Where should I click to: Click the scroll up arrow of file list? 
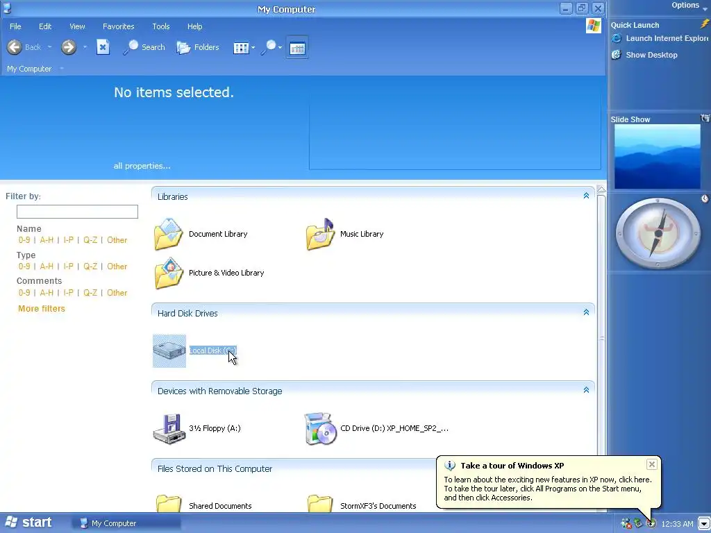tap(601, 189)
